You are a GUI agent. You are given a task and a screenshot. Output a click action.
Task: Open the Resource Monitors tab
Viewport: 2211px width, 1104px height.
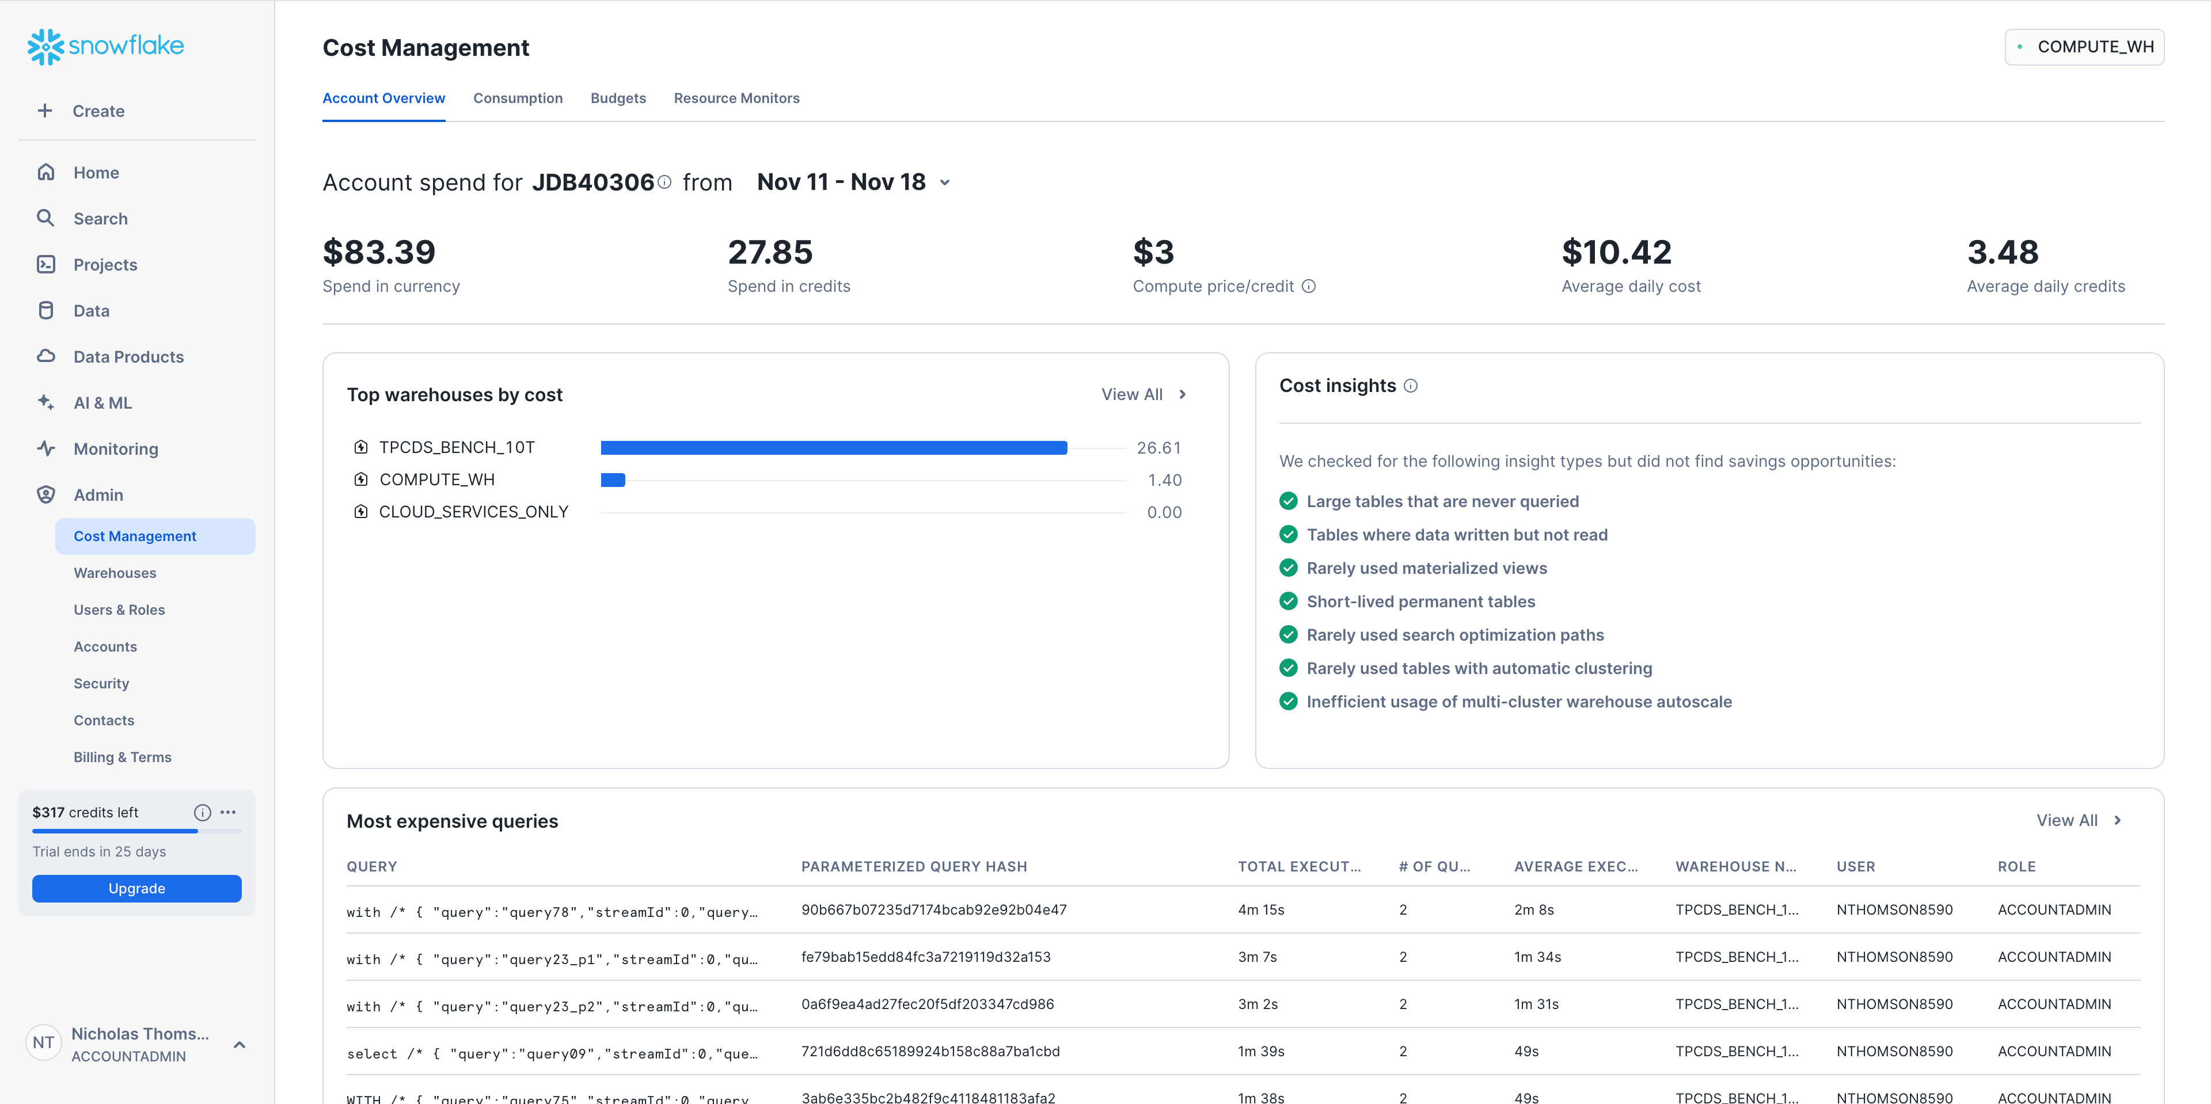[x=736, y=98]
